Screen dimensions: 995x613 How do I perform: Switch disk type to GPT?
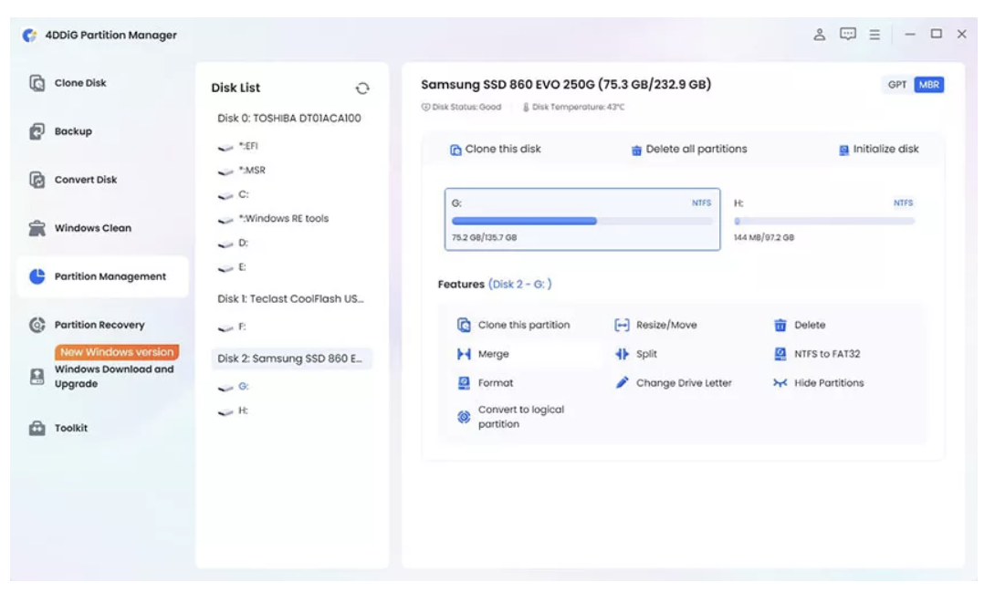pyautogui.click(x=897, y=84)
